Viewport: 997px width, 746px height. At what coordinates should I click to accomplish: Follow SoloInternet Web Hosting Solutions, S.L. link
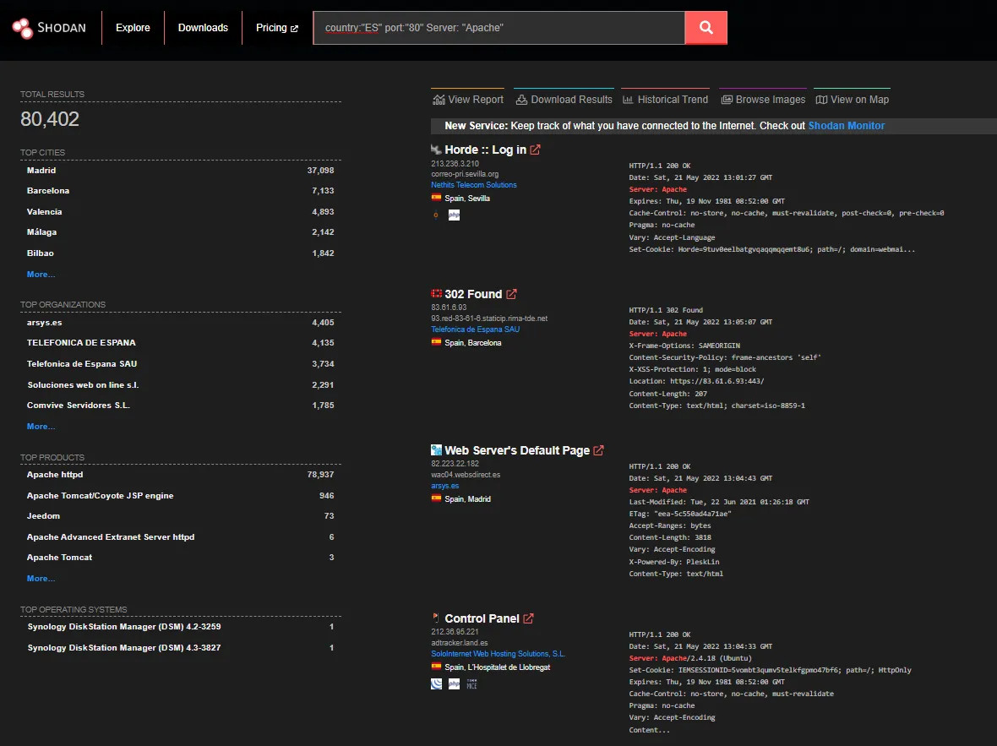(x=498, y=654)
